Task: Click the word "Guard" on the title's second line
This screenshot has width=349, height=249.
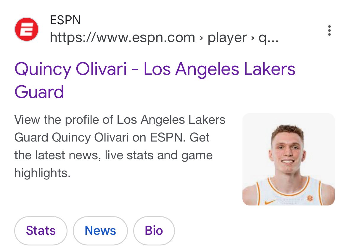Action: [x=39, y=92]
